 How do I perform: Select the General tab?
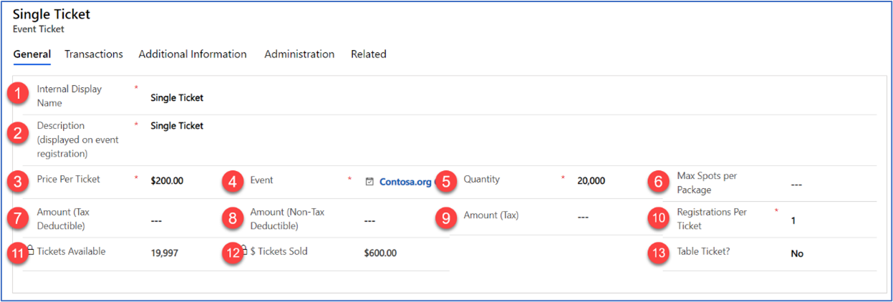(x=32, y=54)
